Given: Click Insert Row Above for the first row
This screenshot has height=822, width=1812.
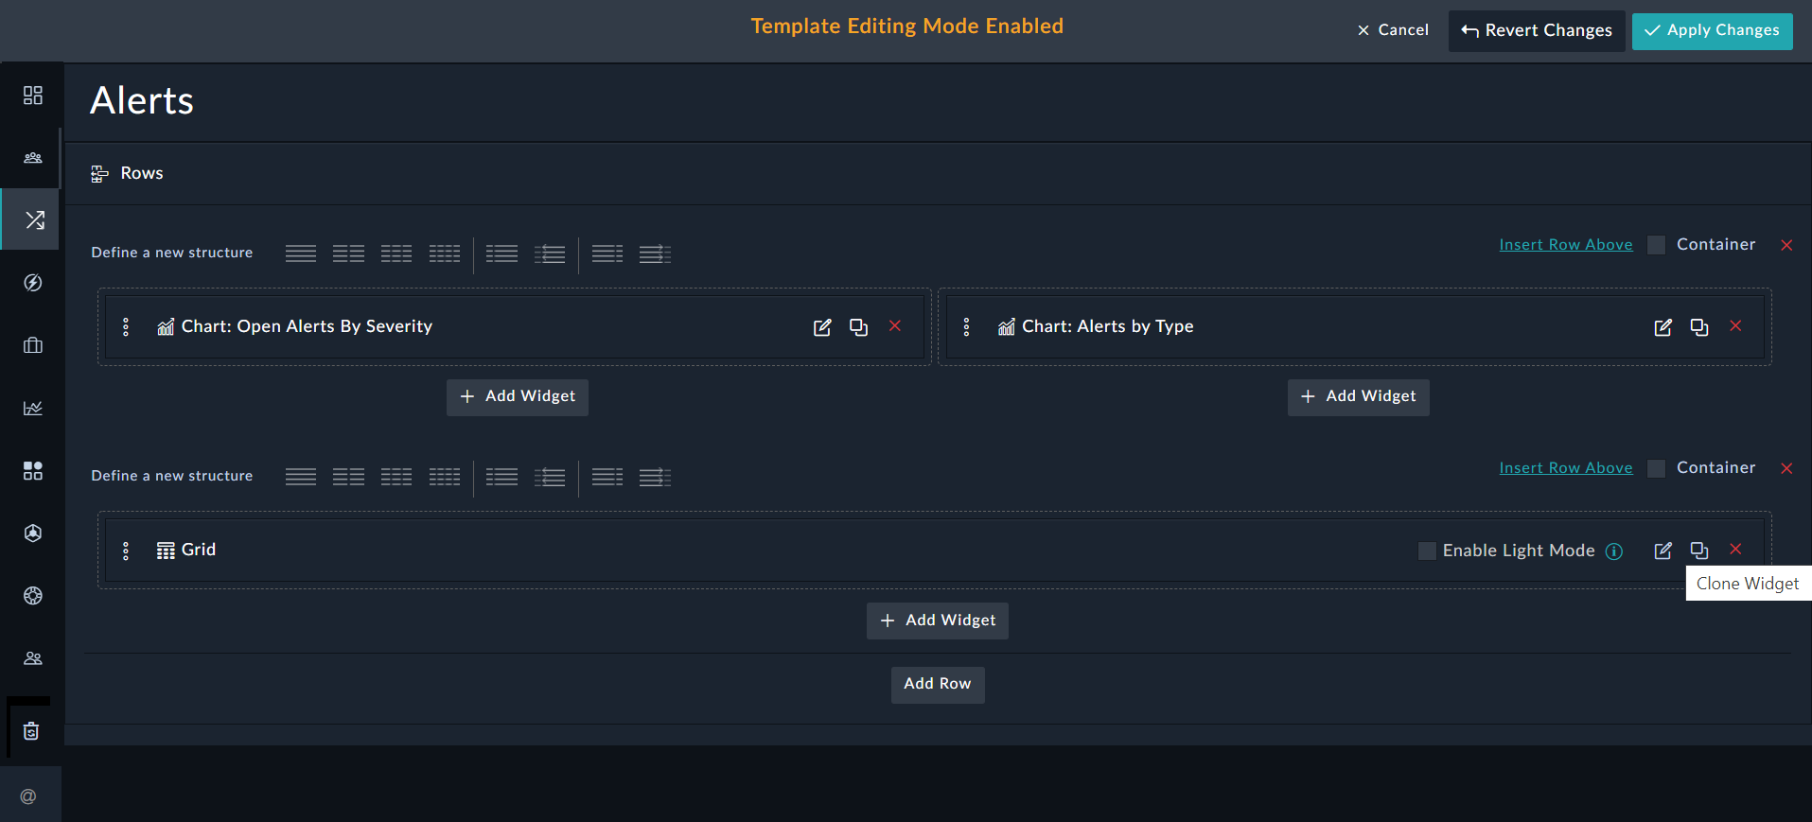Looking at the screenshot, I should point(1566,244).
